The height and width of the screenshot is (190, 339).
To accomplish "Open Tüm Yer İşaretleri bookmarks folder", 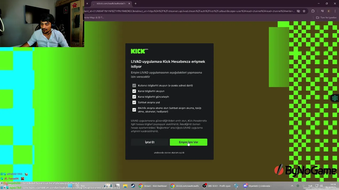I will (326, 18).
